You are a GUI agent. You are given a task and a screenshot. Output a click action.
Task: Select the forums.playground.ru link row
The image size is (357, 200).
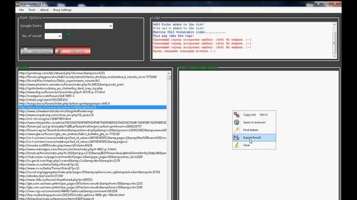pos(93,77)
